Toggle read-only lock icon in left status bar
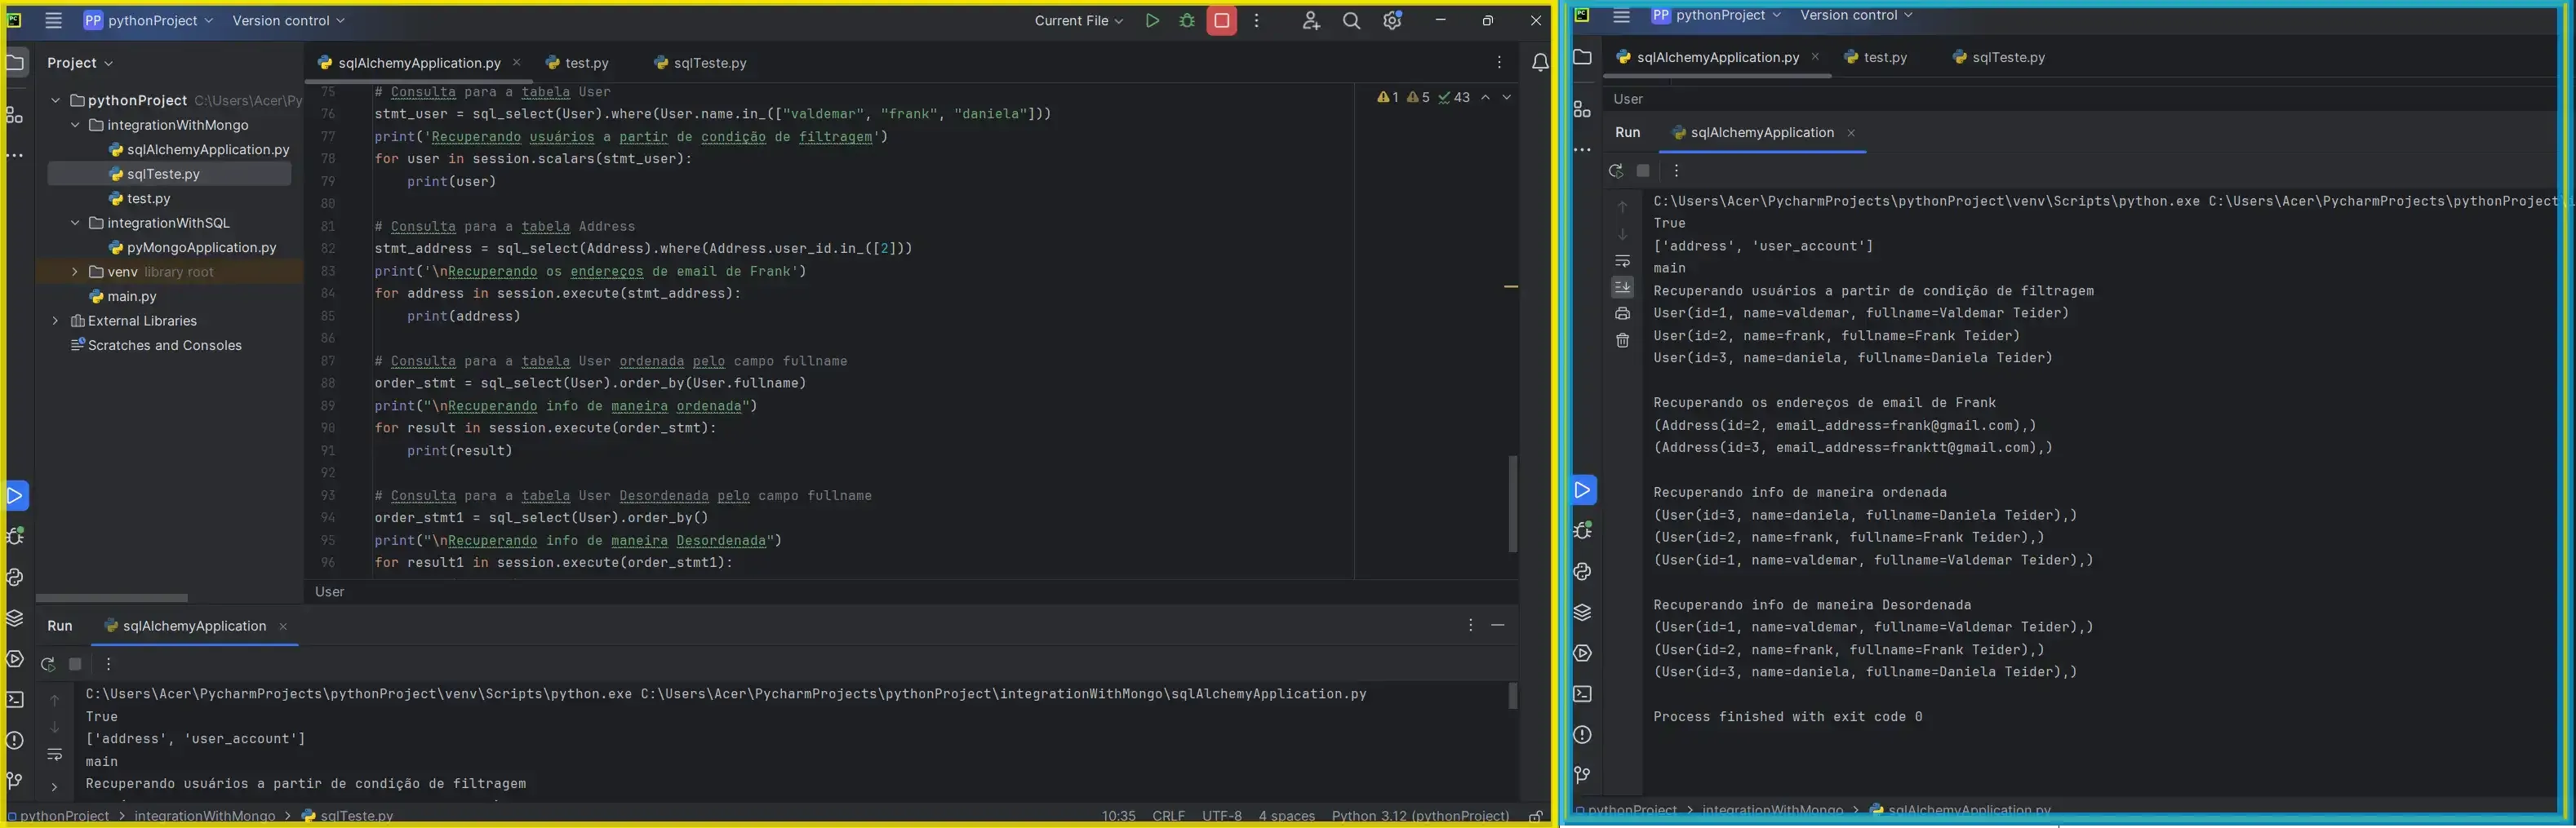This screenshot has height=828, width=2576. (1535, 816)
